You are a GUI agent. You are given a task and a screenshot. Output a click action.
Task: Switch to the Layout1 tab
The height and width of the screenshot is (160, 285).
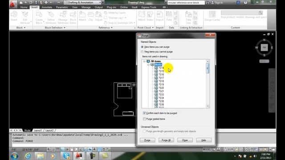(x=38, y=130)
